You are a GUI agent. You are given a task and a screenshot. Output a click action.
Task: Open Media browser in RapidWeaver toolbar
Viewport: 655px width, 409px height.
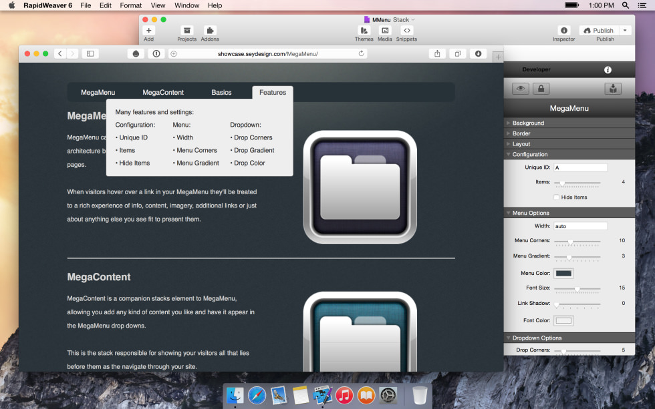385,31
